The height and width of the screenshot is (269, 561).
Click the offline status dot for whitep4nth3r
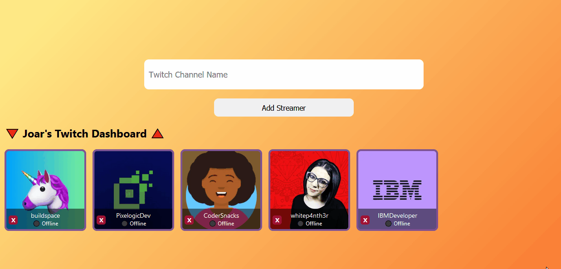(x=301, y=224)
